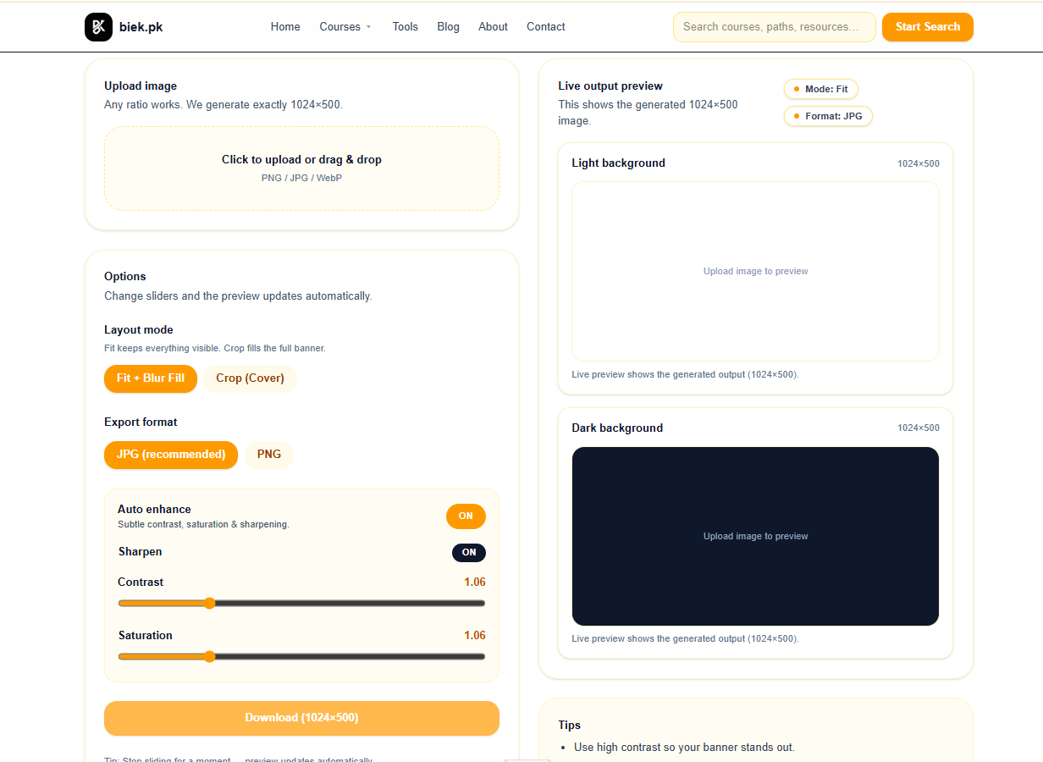The width and height of the screenshot is (1043, 762).
Task: Click the Saturation value 1.06
Action: click(475, 636)
